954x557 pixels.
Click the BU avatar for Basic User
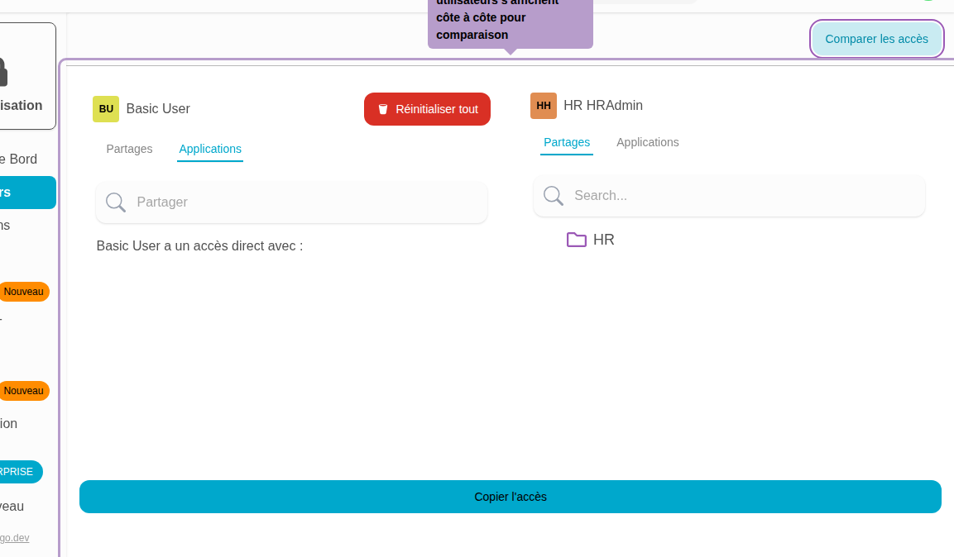click(x=106, y=108)
